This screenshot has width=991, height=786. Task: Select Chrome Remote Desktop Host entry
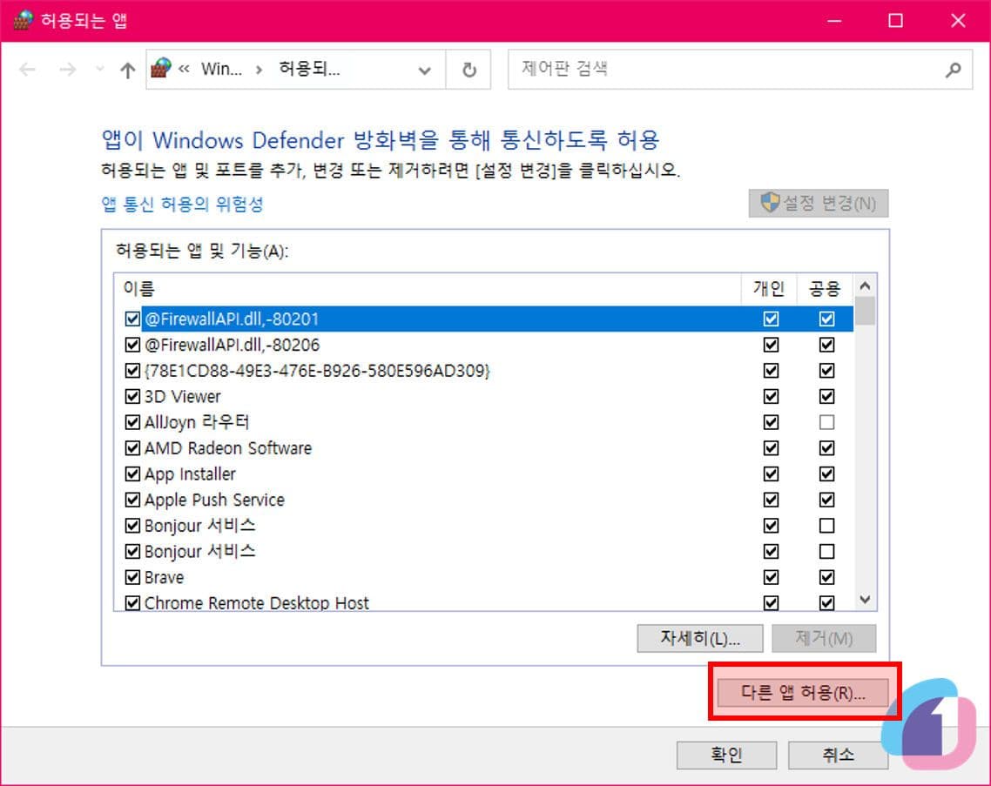pos(257,602)
